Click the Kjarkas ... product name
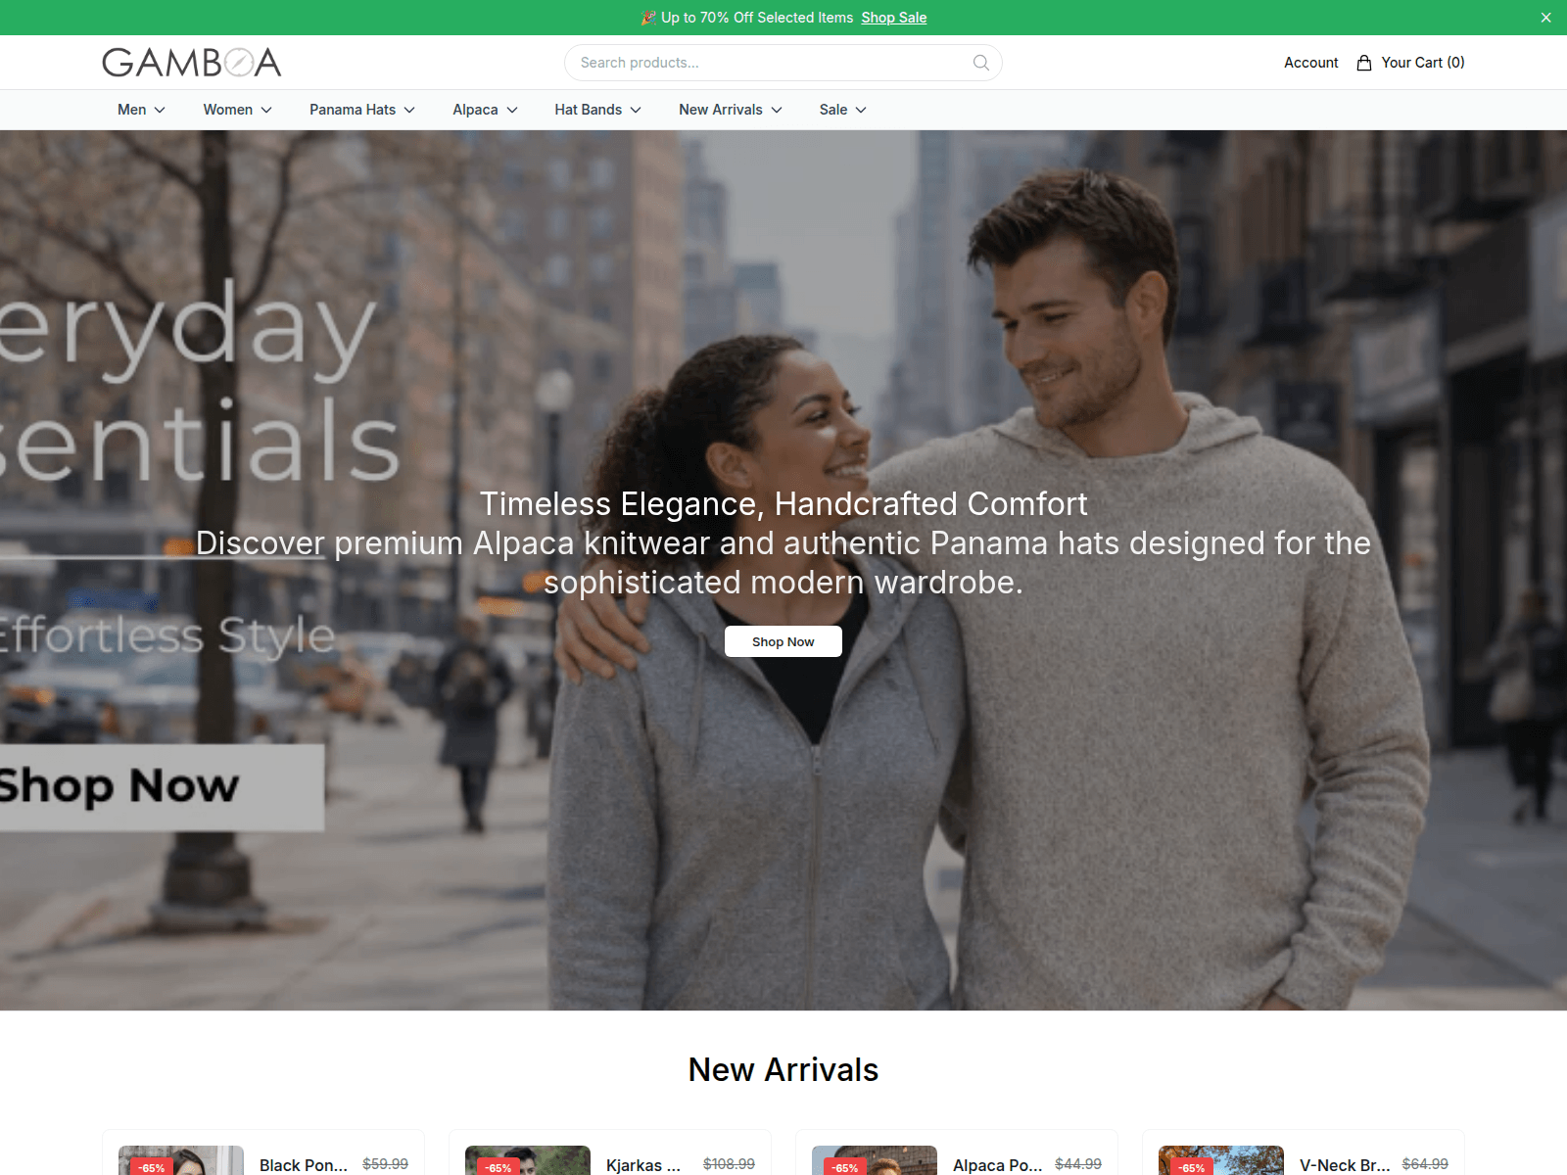The width and height of the screenshot is (1567, 1175). click(x=643, y=1164)
